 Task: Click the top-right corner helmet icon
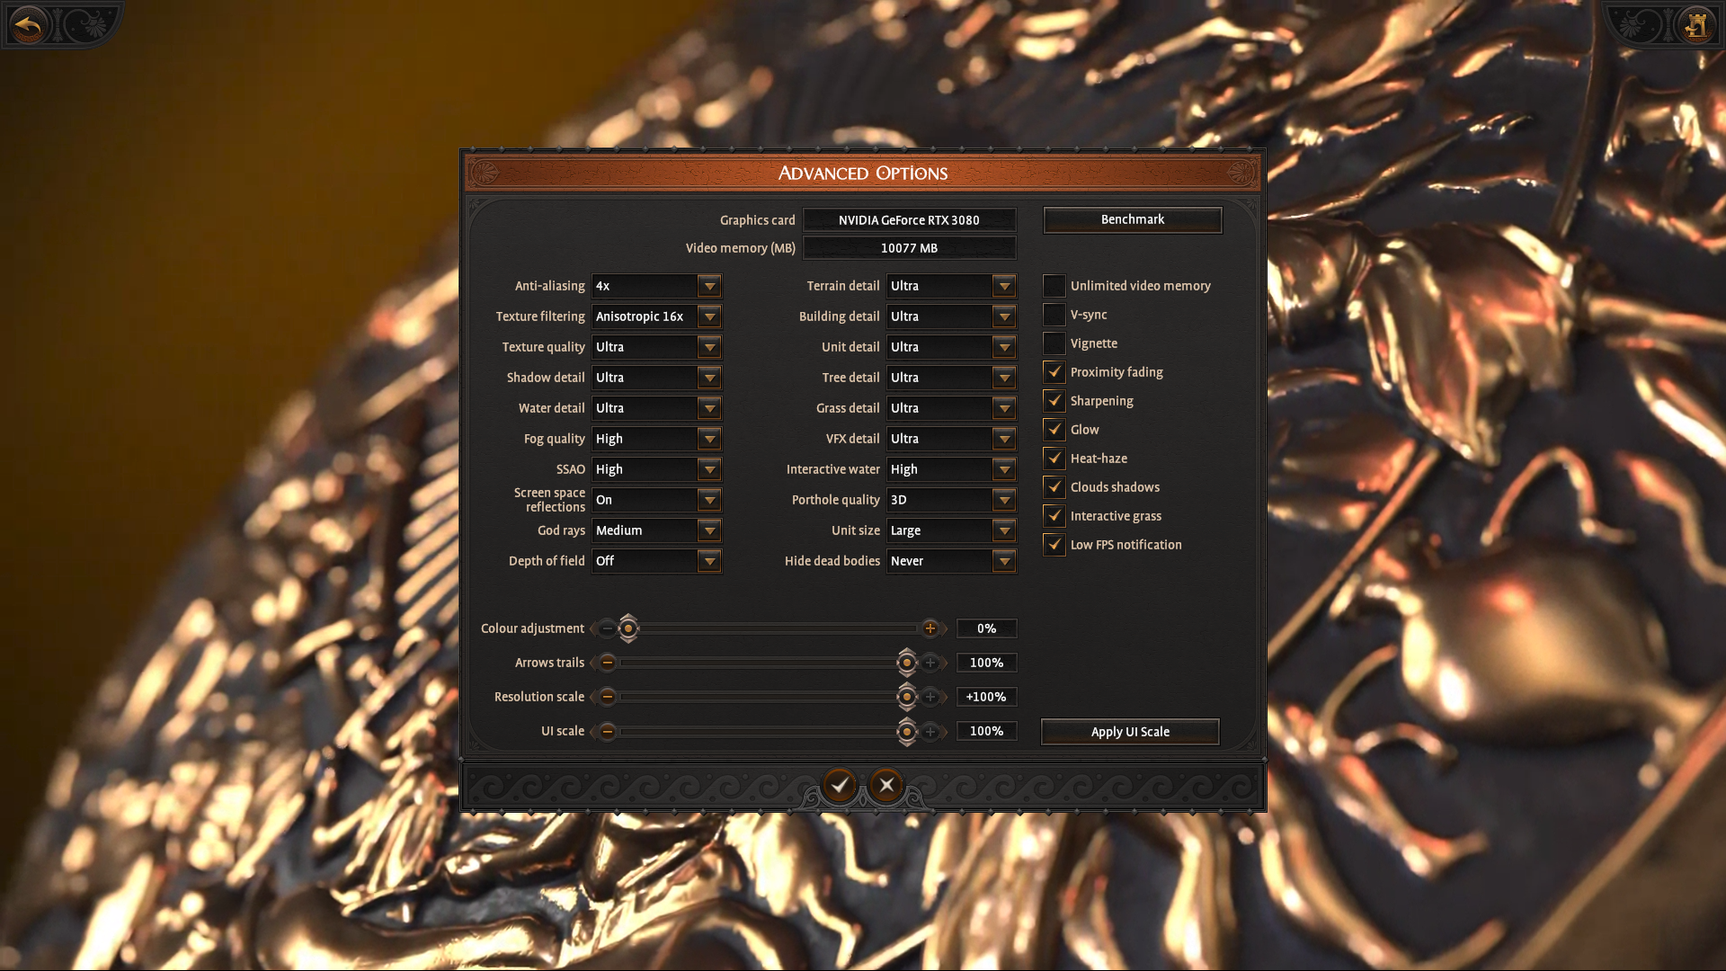1695,25
